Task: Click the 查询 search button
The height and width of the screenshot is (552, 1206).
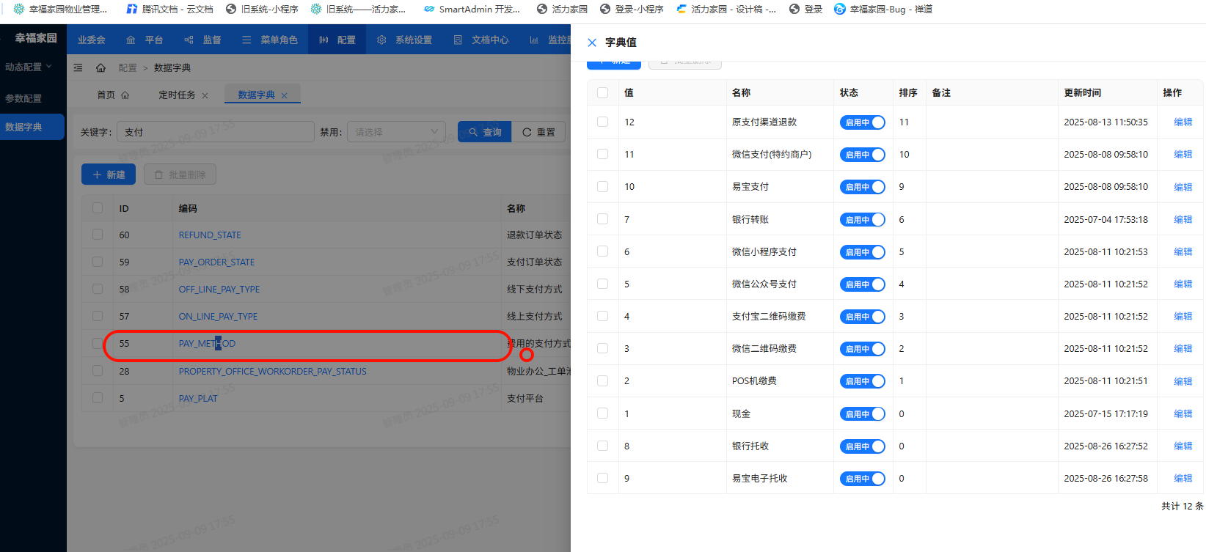Action: (x=485, y=132)
